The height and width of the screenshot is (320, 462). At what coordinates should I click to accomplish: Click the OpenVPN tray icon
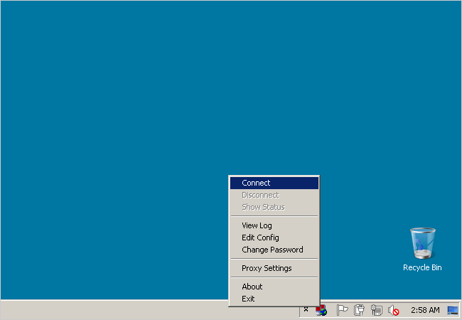coord(321,310)
